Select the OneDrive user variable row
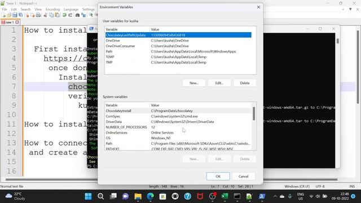Image resolution: width=361 pixels, height=203 pixels. coord(178,41)
